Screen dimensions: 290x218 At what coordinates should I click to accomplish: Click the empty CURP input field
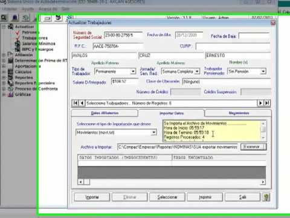(233, 46)
